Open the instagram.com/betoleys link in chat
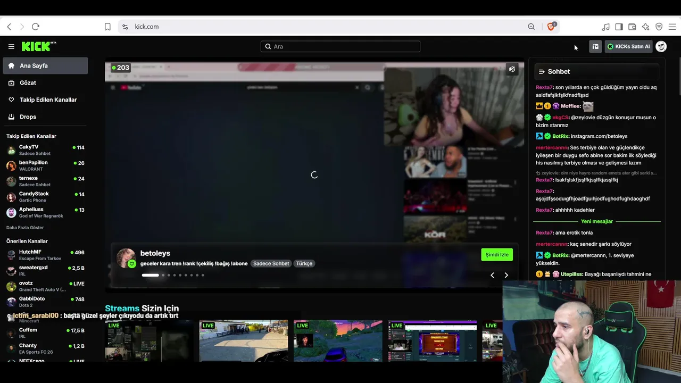Screen dimensions: 681x383 point(599,137)
